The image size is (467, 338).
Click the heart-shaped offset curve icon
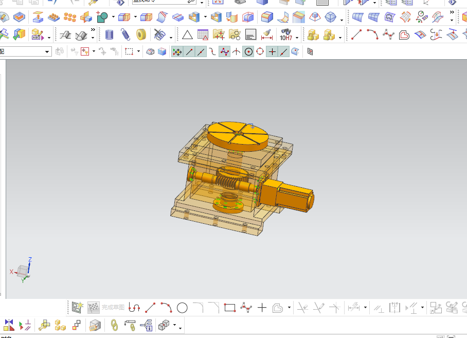coord(404,35)
